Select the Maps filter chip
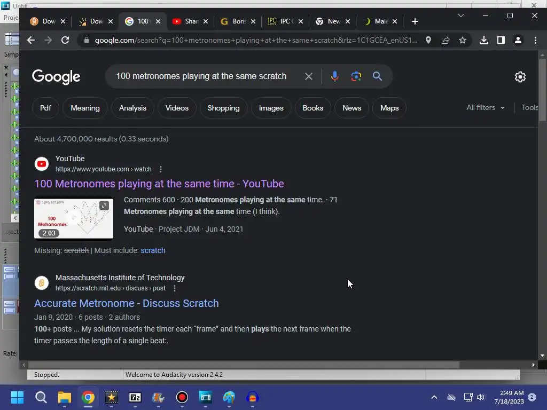547x410 pixels. click(x=389, y=108)
